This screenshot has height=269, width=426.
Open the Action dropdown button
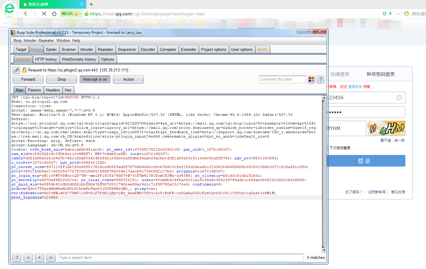[x=128, y=79]
